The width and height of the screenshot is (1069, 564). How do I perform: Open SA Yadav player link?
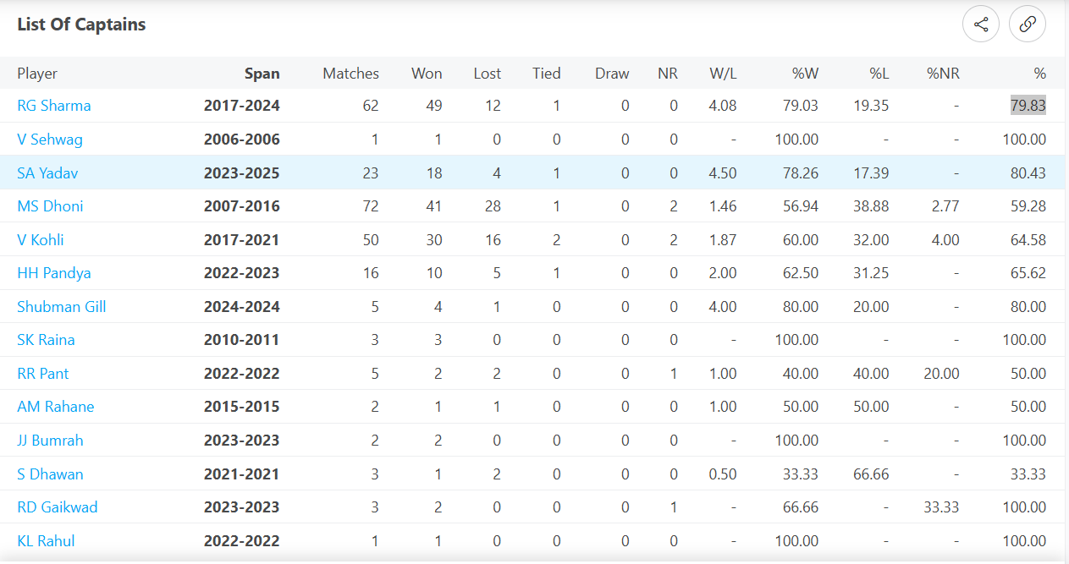pyautogui.click(x=48, y=172)
